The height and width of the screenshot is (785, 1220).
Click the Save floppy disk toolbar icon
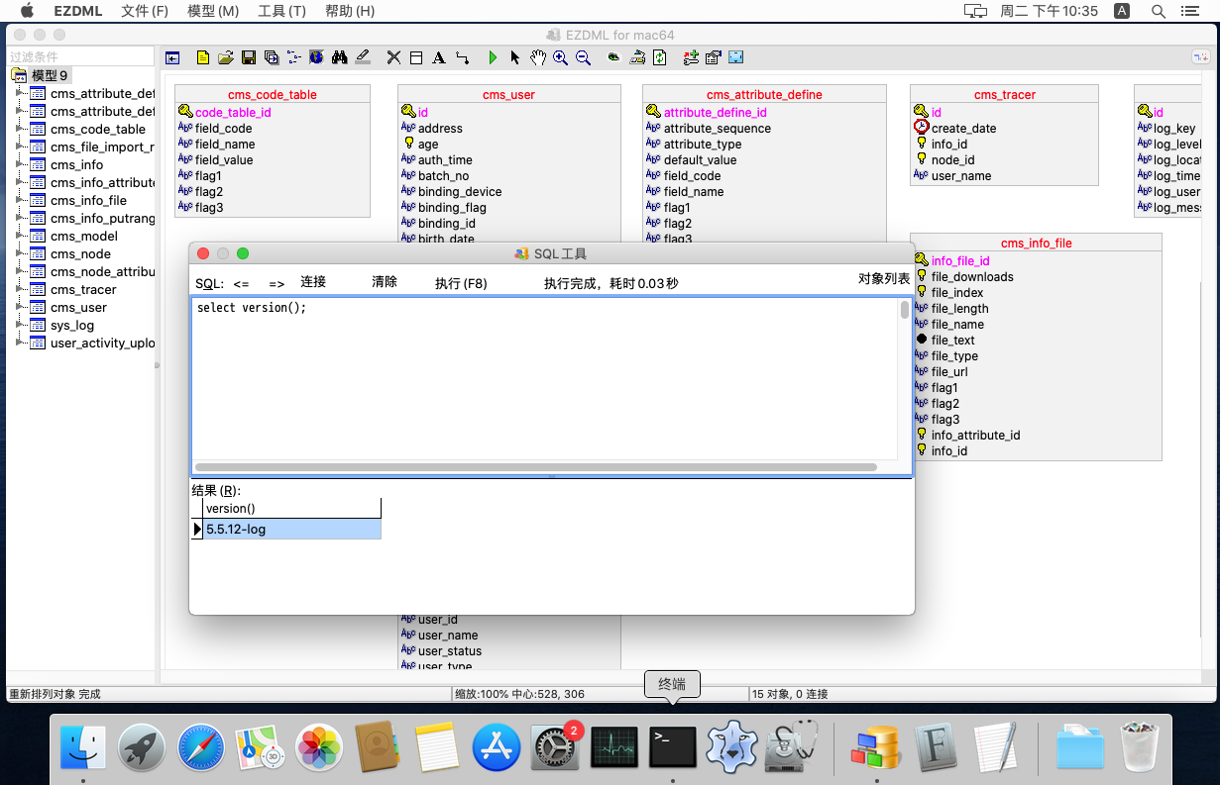pyautogui.click(x=249, y=58)
